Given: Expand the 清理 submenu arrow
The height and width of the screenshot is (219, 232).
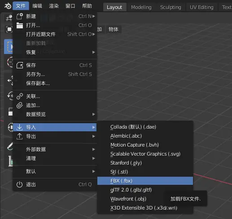Looking at the screenshot, I should pos(94,158).
